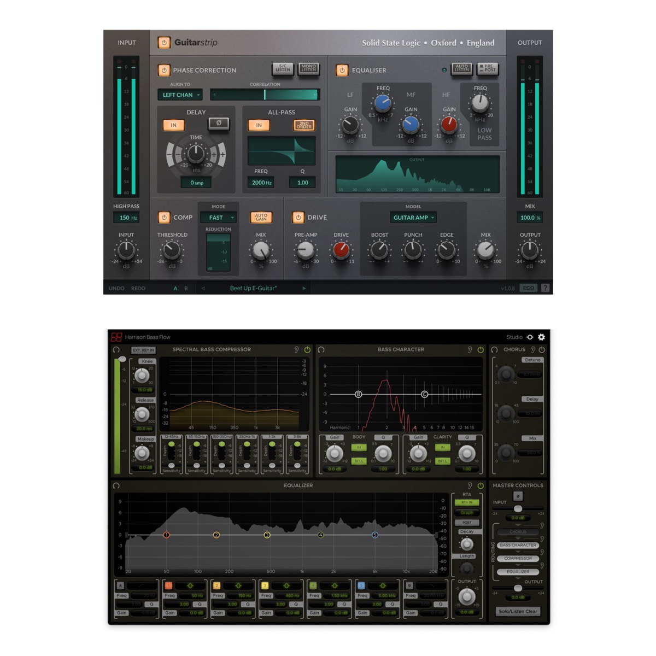Select Chorus in routing chain
This screenshot has height=656, width=656.
click(518, 531)
